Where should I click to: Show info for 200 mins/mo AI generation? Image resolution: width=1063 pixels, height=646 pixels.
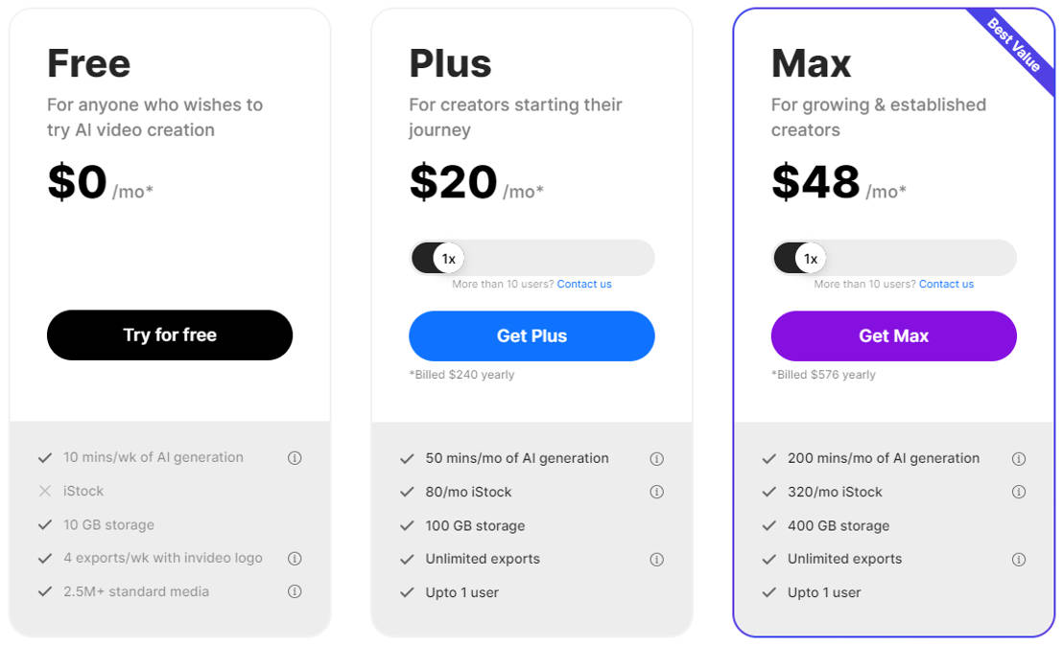[1019, 459]
